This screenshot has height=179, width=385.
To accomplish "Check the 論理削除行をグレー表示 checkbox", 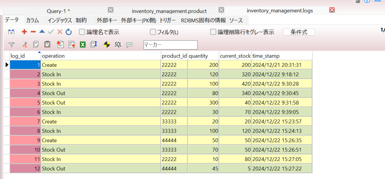I will [x=213, y=32].
